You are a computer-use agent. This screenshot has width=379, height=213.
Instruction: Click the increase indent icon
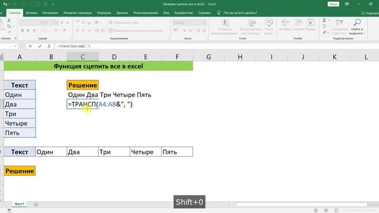102,30
